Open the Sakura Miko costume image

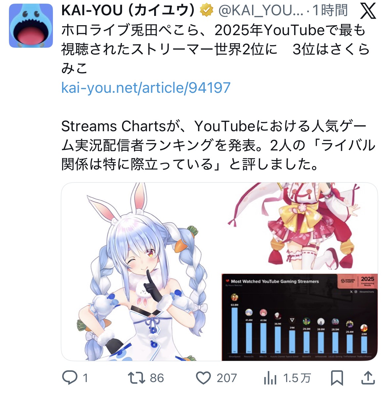(300, 226)
